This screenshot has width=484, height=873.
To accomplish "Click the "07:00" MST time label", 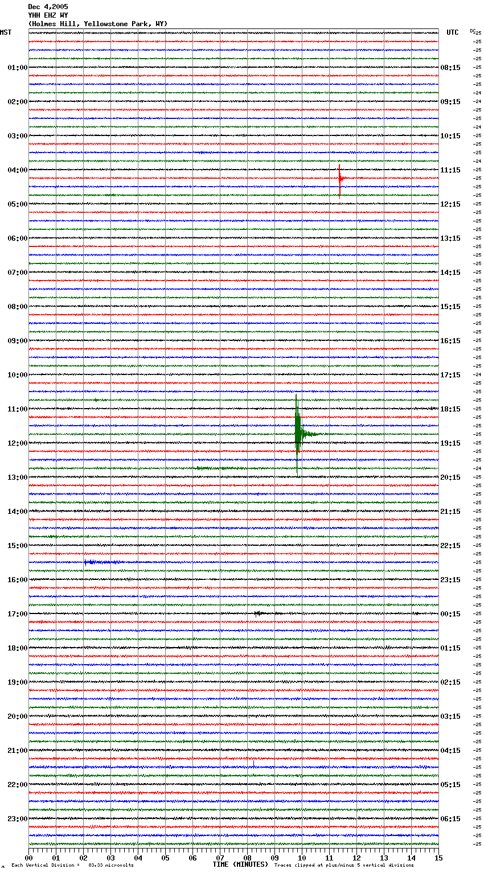I will (18, 273).
